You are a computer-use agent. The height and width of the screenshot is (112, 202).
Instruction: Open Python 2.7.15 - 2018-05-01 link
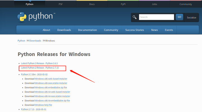click(x=34, y=109)
